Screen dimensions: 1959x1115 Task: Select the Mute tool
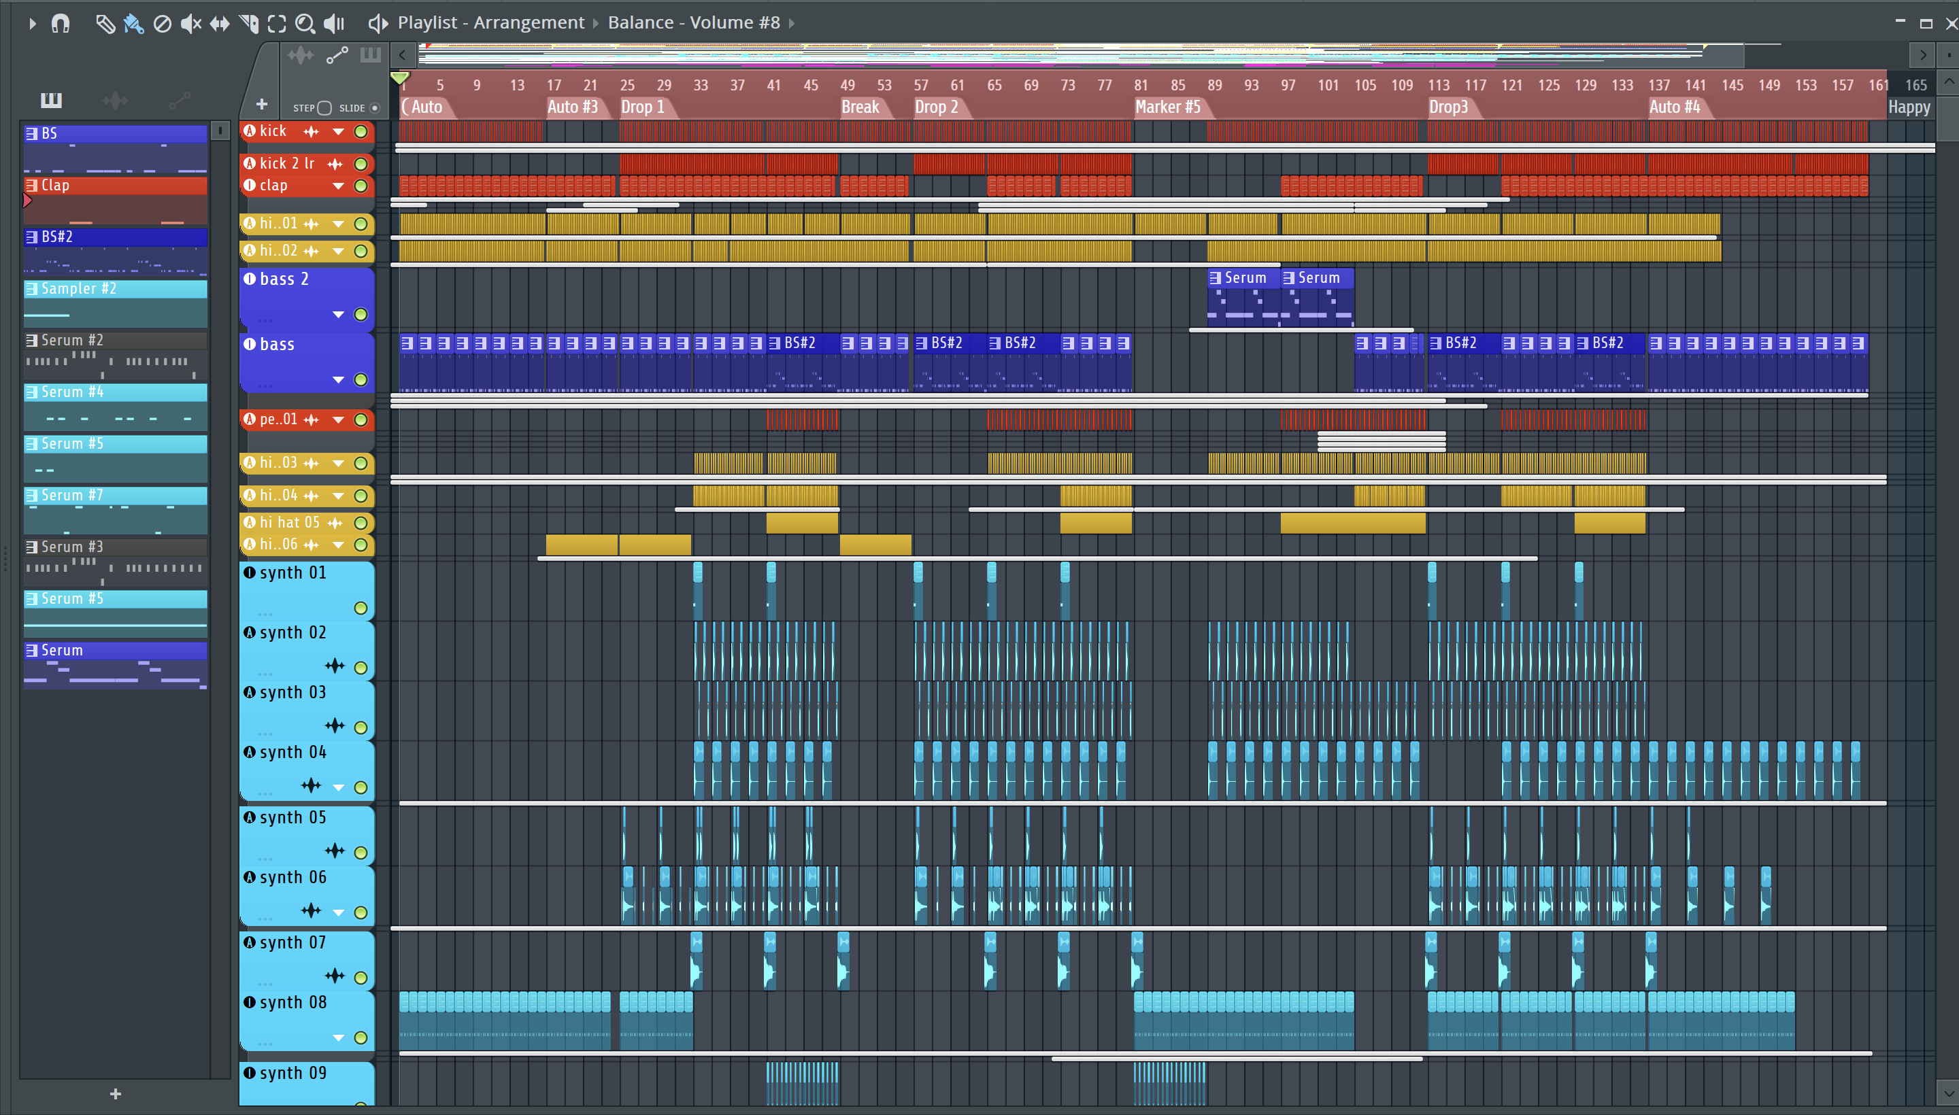coord(190,24)
